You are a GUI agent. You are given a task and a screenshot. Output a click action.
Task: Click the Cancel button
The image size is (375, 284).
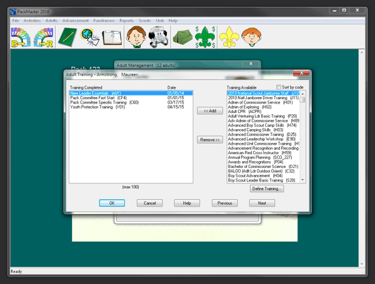tap(150, 203)
